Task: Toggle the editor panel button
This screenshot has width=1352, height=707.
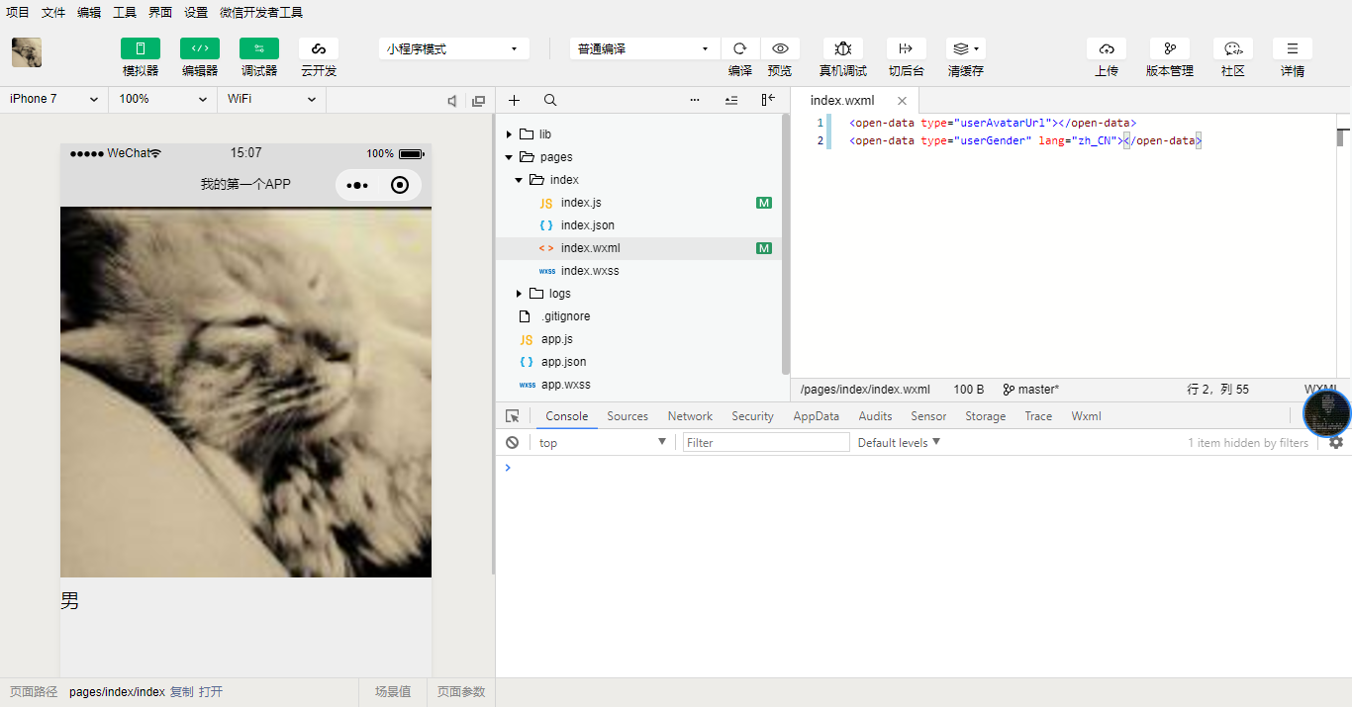Action: [200, 48]
